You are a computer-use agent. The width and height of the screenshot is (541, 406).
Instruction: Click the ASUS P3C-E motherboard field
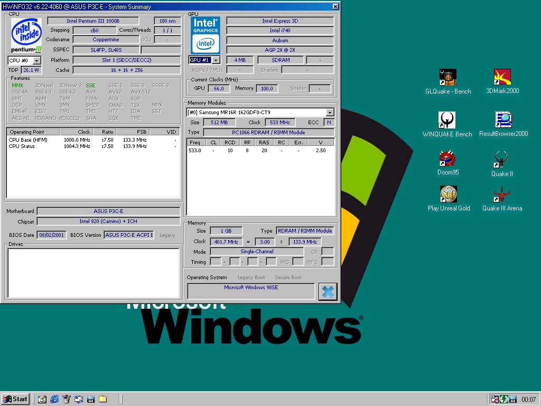point(108,211)
